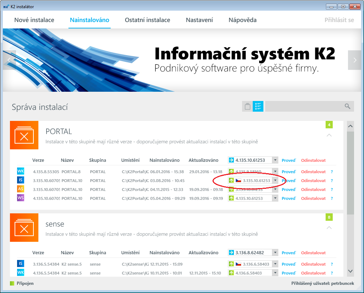Click the WS icon of PORTAL.10 row

21,198
